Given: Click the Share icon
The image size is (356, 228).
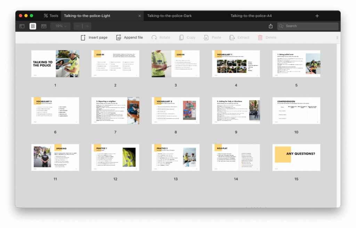Looking at the screenshot, I should click(270, 26).
